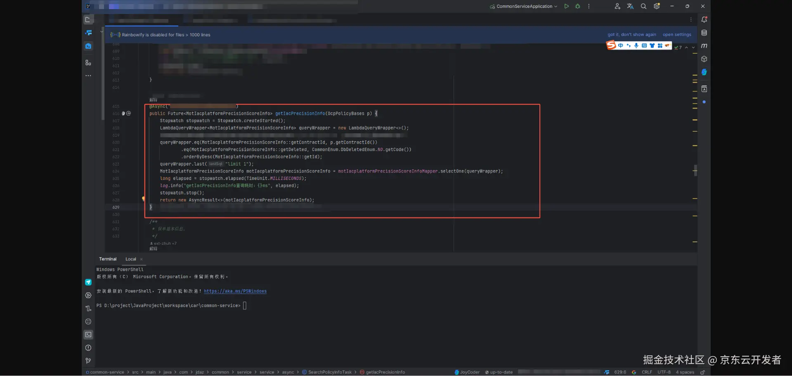Viewport: 792px width, 376px height.
Task: Click 'got it, don't show again' link
Action: click(632, 35)
